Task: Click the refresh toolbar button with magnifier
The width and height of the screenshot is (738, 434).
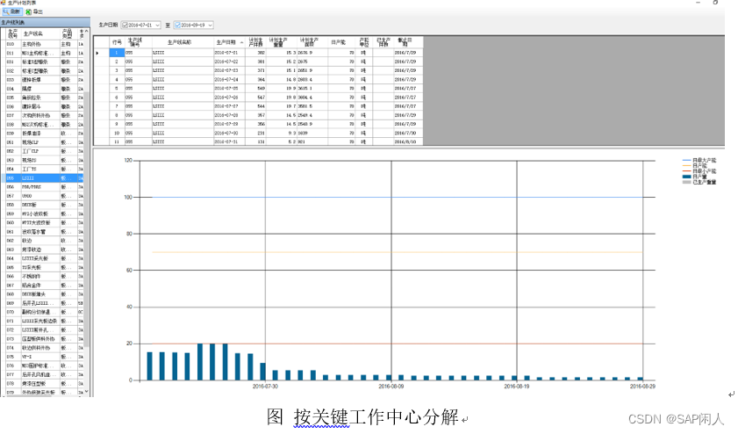Action: click(11, 11)
